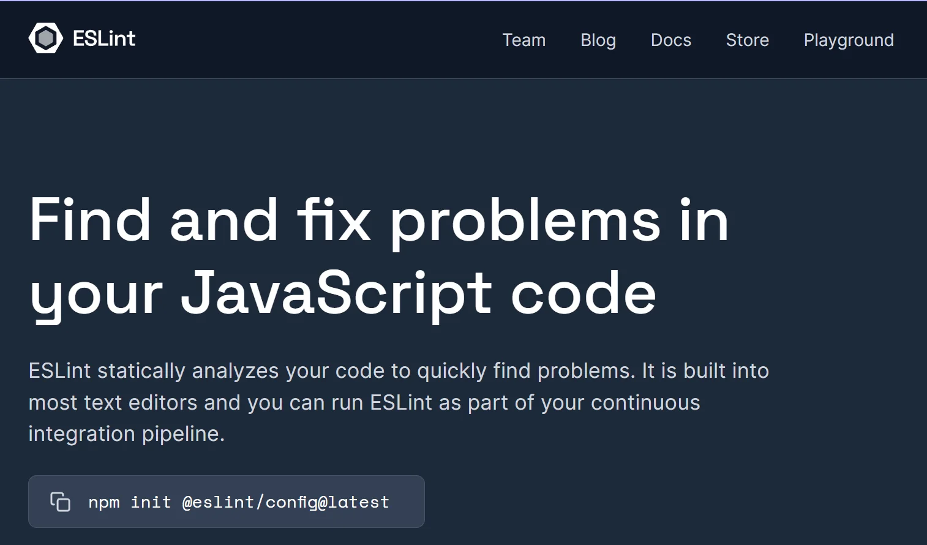Open the Team page

pos(524,40)
